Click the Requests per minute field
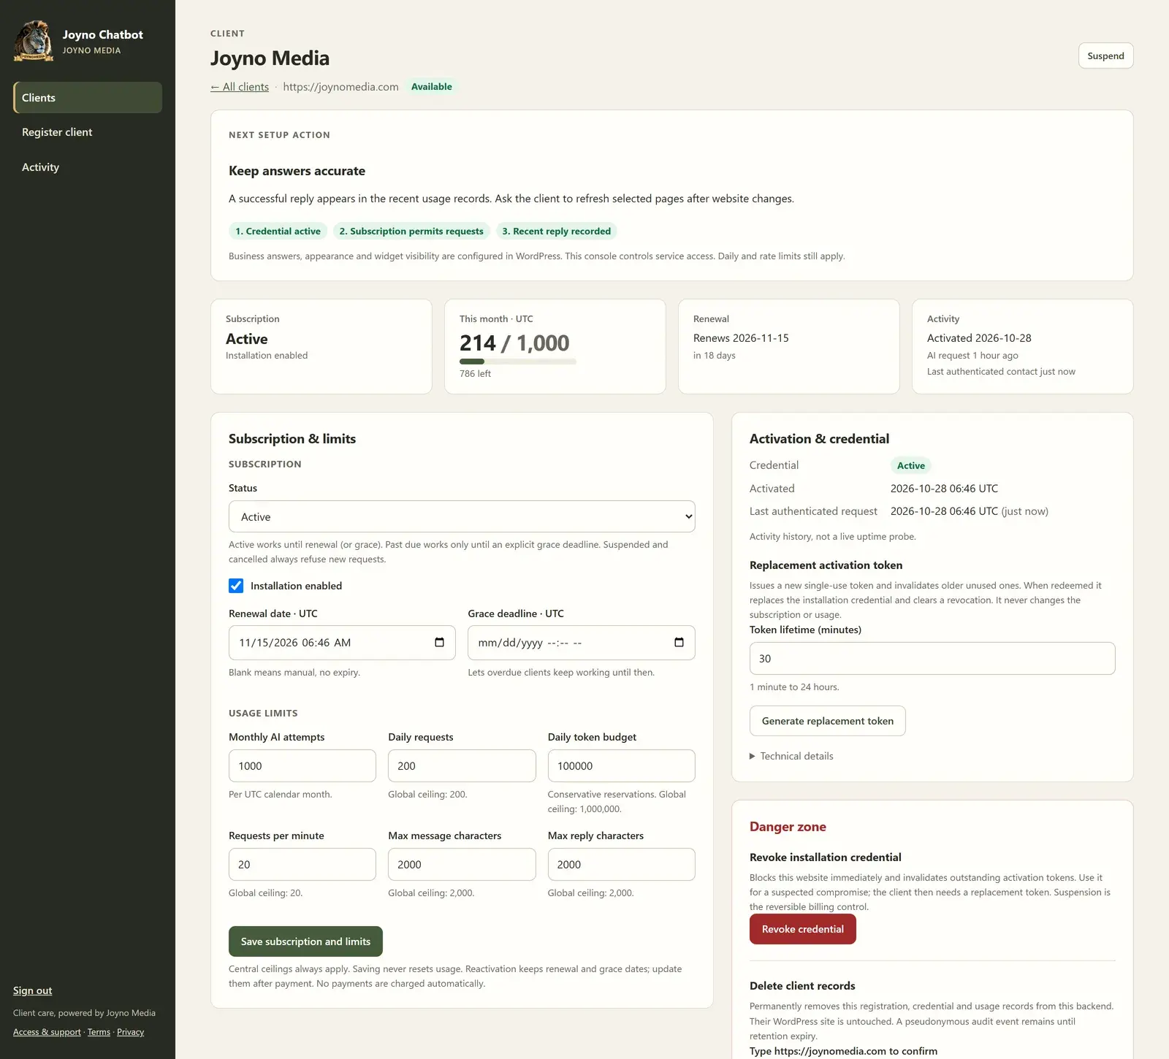This screenshot has width=1169, height=1059. click(x=302, y=865)
